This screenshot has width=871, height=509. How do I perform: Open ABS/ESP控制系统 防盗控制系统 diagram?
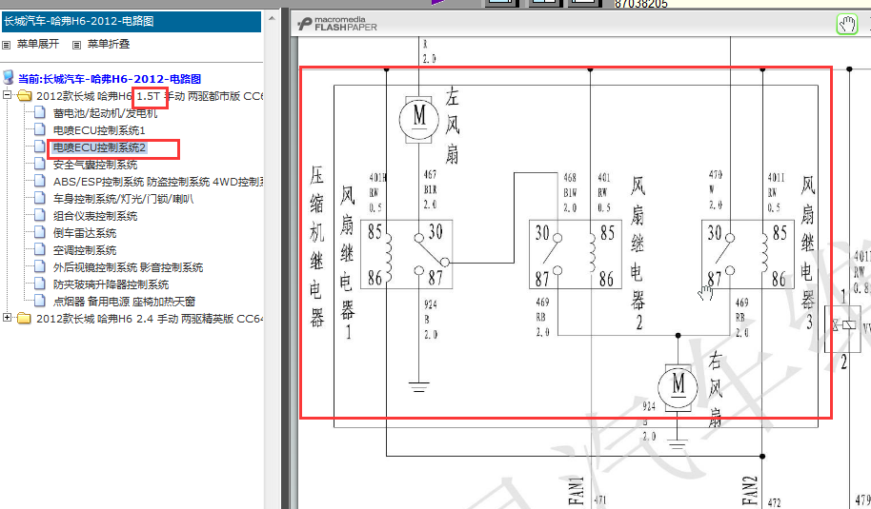pos(158,182)
